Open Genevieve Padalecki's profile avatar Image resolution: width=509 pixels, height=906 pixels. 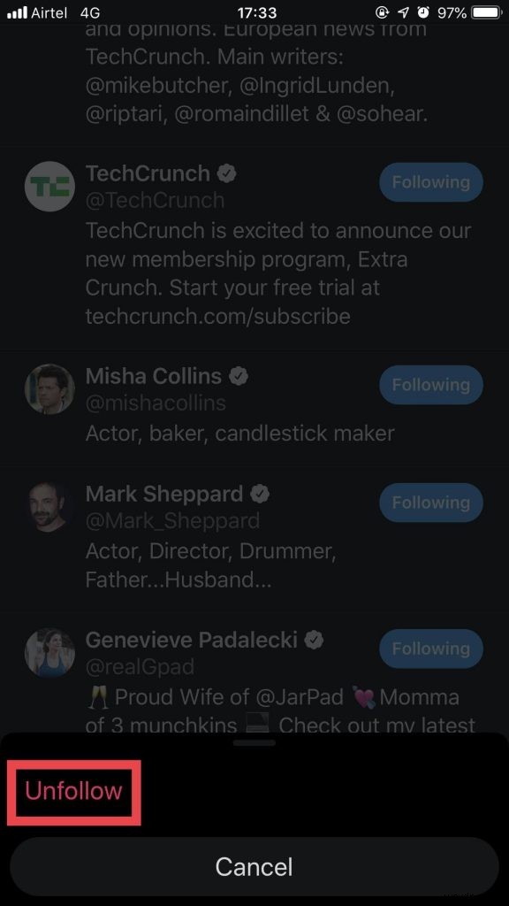(x=49, y=653)
